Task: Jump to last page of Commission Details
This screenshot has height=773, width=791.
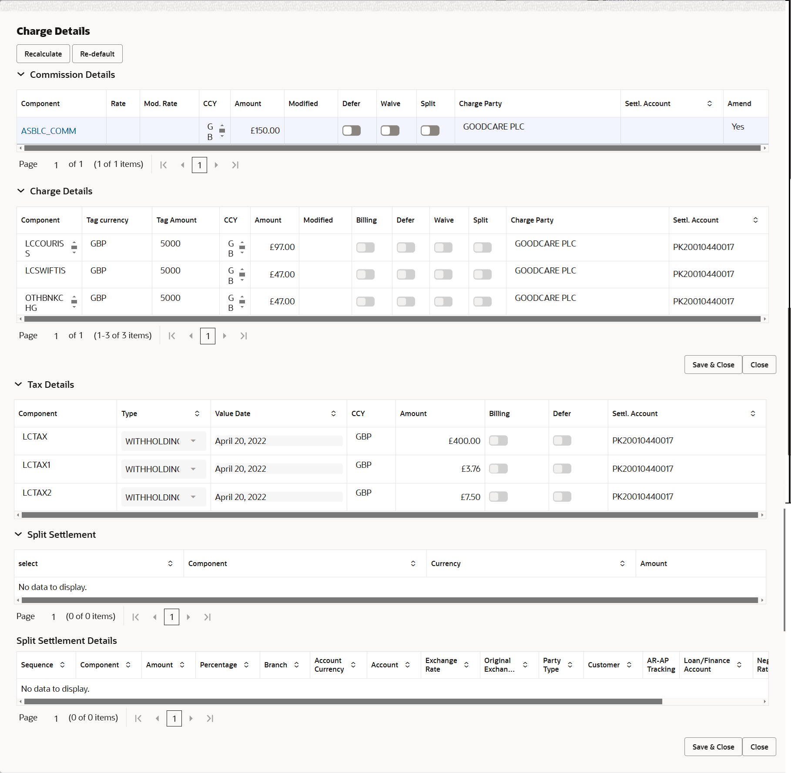Action: pyautogui.click(x=235, y=165)
